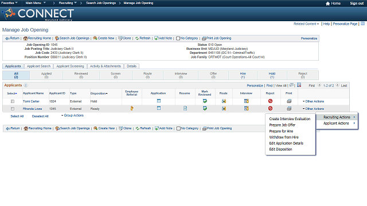Show next row arrow in Applicants grid

point(337,85)
